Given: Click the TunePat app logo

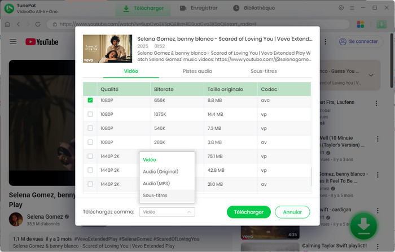Looking at the screenshot, I should click(9, 8).
